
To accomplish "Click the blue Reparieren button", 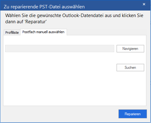I will click(x=133, y=114).
